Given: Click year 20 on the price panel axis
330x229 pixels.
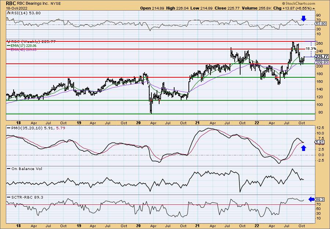Looking at the screenshot, I should click(x=138, y=123).
